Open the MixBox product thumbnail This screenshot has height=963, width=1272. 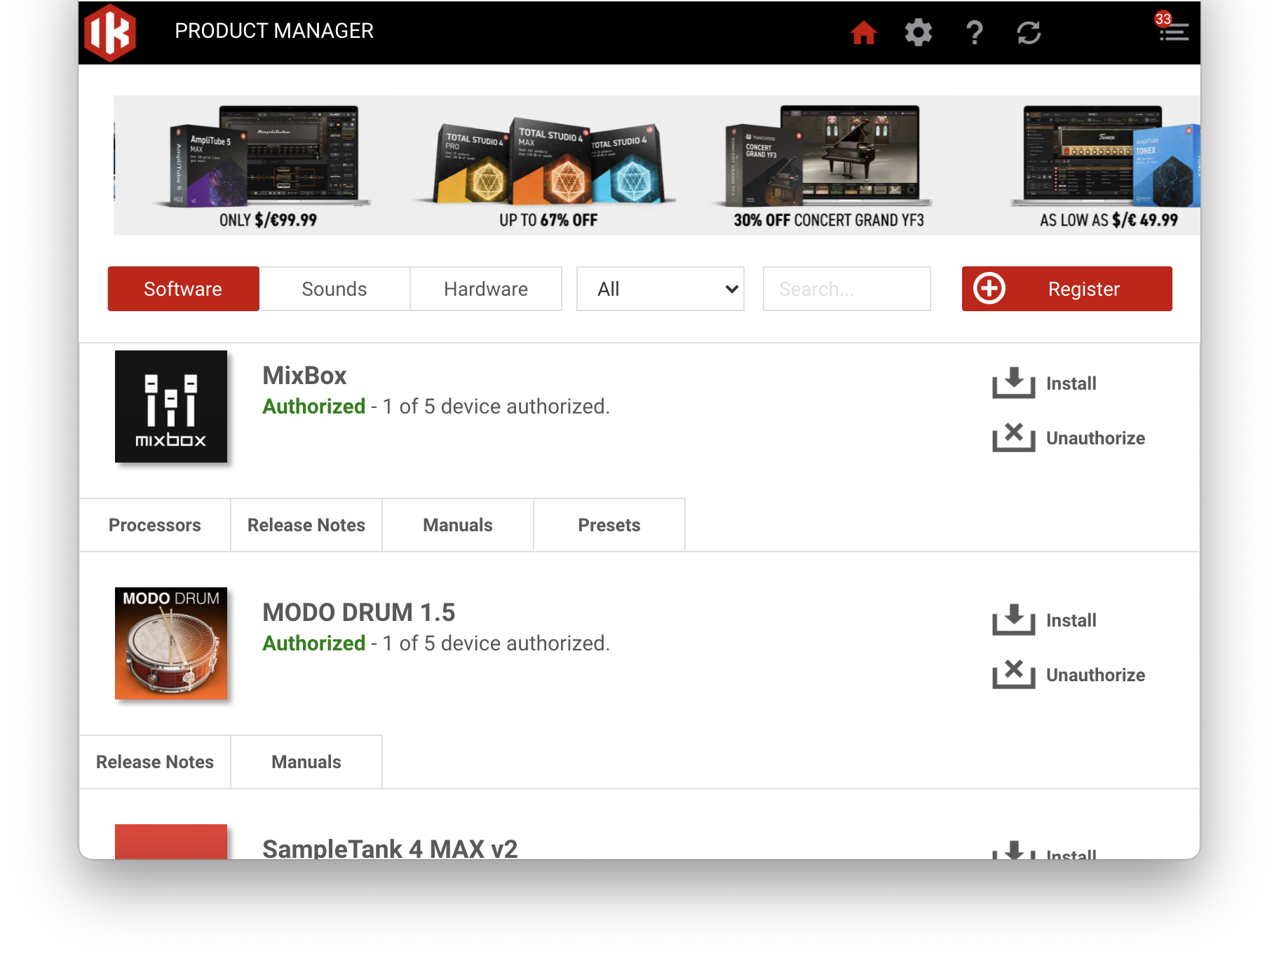[171, 407]
